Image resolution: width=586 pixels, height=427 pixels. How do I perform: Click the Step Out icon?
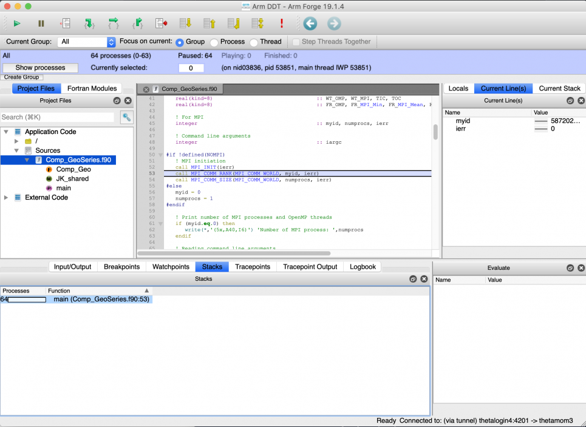click(138, 24)
